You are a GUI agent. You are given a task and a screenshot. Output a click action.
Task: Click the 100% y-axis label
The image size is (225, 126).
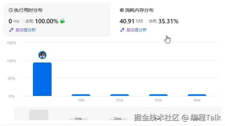tap(12, 61)
